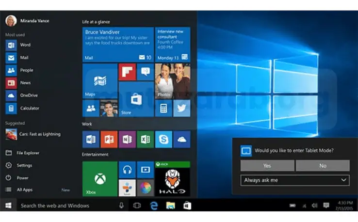Screen dimensions: 358x222
Task: Open suggested app Cars: Fast as Lightning
Action: coord(33,134)
